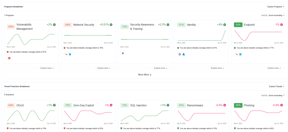Click the Okta icon in the Identity card
Viewport: 288px width, 132px height.
coord(180,54)
